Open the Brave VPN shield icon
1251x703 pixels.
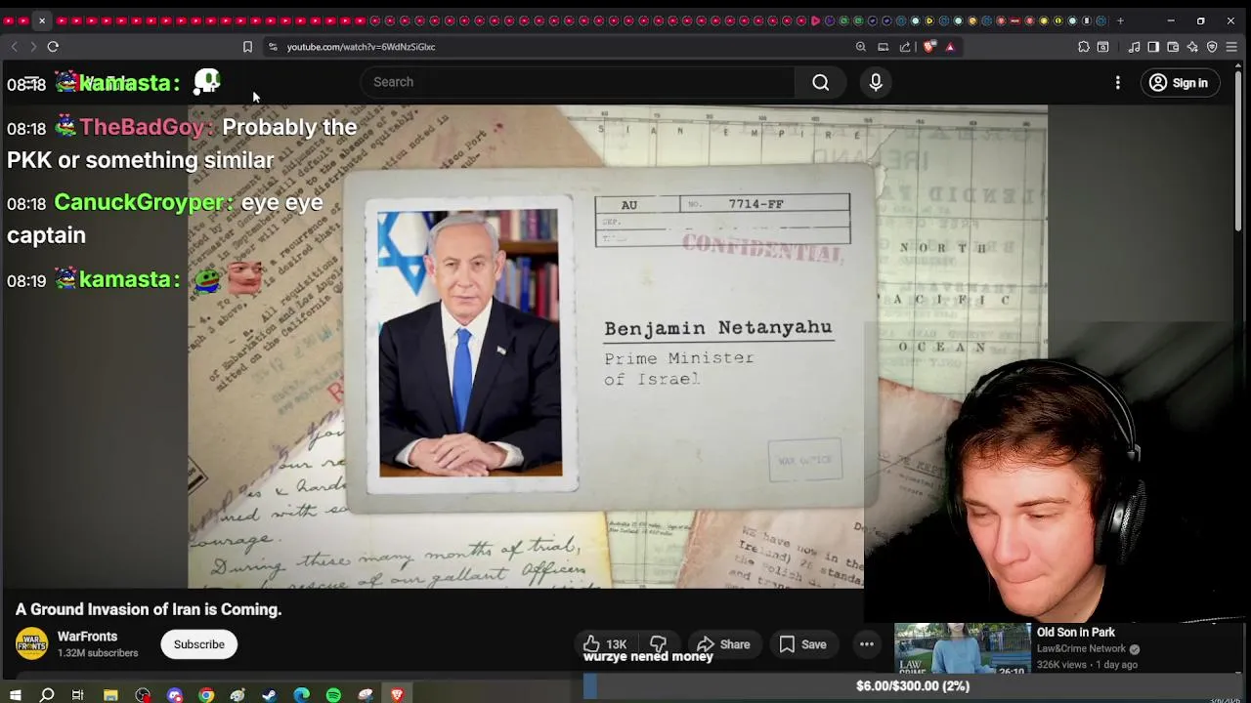click(1212, 46)
